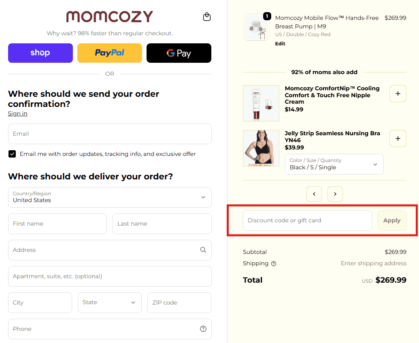Viewport: 419px width, 343px height.
Task: Pay with Shop Pay button
Action: pyautogui.click(x=40, y=53)
